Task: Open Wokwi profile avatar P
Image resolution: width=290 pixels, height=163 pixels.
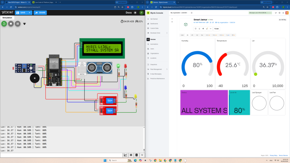Action: click(141, 13)
